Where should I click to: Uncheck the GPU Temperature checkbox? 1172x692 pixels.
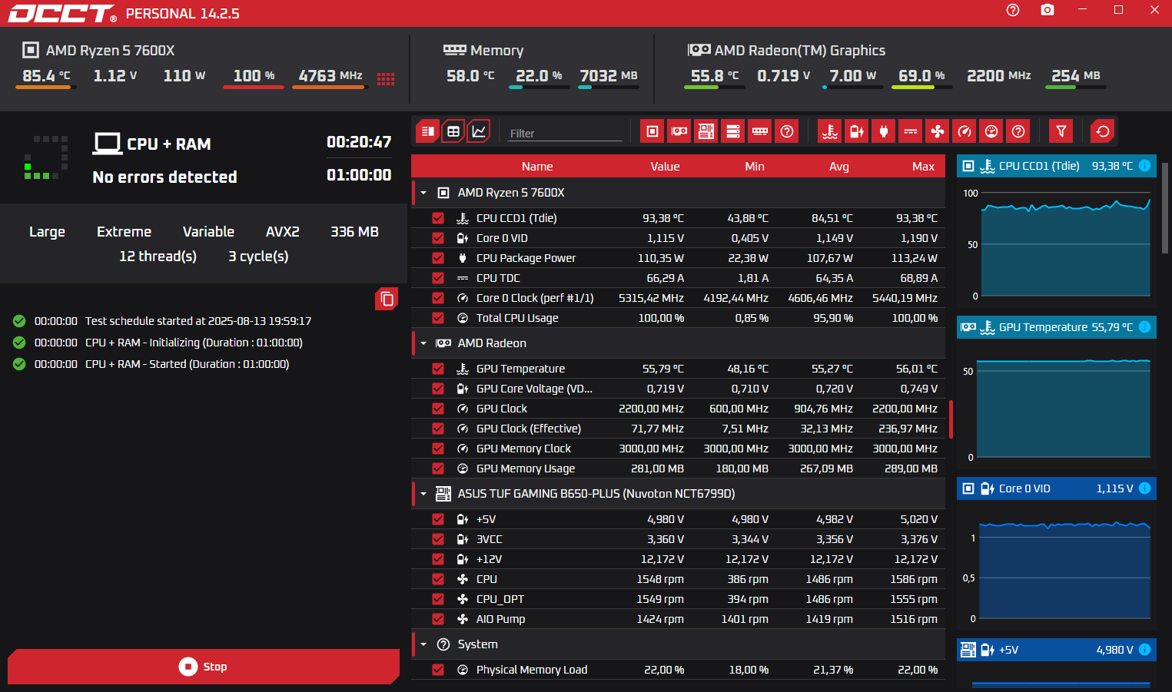(438, 369)
